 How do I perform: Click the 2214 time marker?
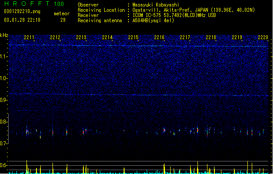coord(107,37)
